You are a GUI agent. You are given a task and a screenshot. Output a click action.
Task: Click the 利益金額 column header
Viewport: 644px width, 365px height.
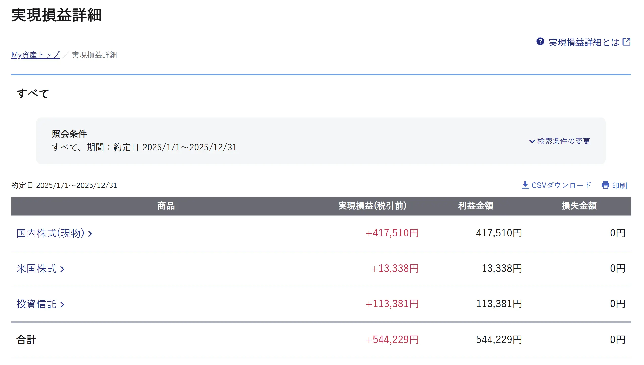pos(475,206)
